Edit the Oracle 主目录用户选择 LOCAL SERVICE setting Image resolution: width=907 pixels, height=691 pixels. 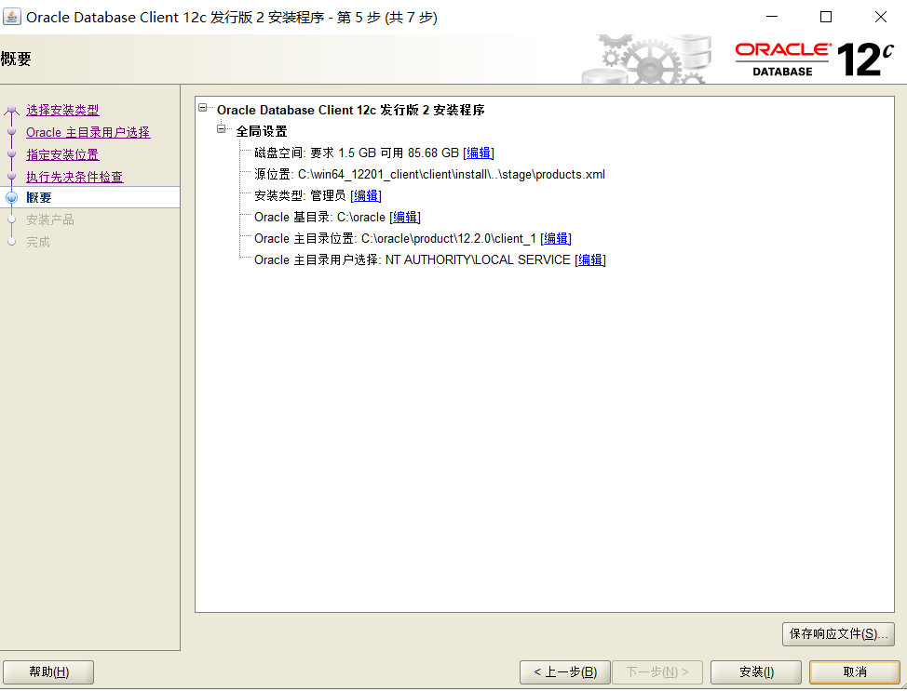(x=590, y=260)
